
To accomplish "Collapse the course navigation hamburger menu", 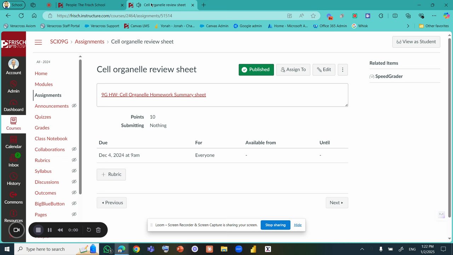I will tap(38, 42).
